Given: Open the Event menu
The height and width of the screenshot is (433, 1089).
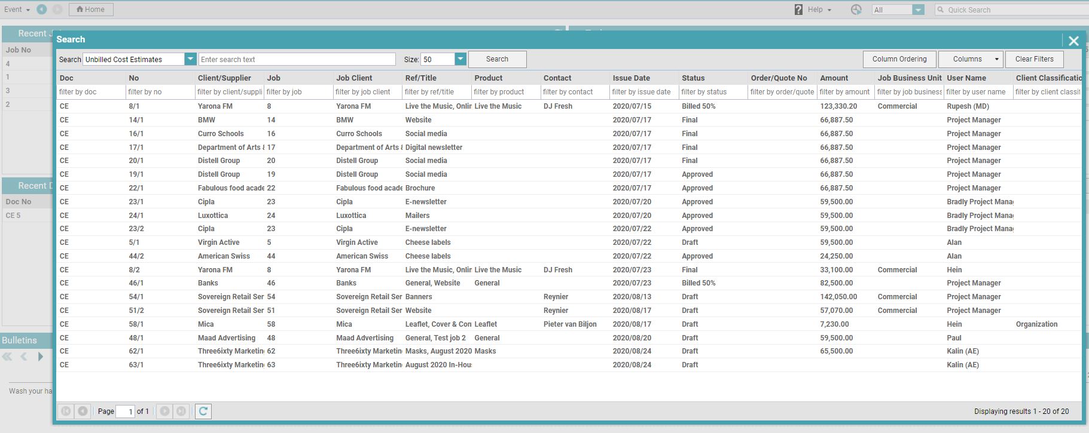Looking at the screenshot, I should click(x=17, y=10).
